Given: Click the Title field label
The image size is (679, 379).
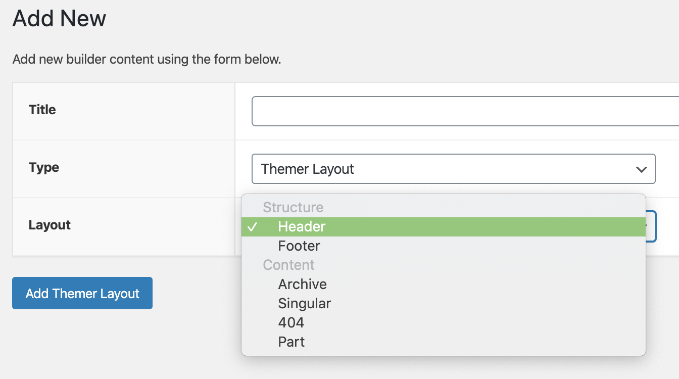Looking at the screenshot, I should (42, 110).
